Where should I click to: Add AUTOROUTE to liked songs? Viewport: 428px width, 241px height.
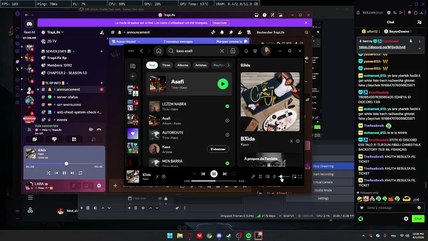[227, 135]
